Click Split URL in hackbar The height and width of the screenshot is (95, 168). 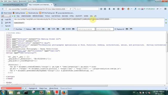[8, 23]
